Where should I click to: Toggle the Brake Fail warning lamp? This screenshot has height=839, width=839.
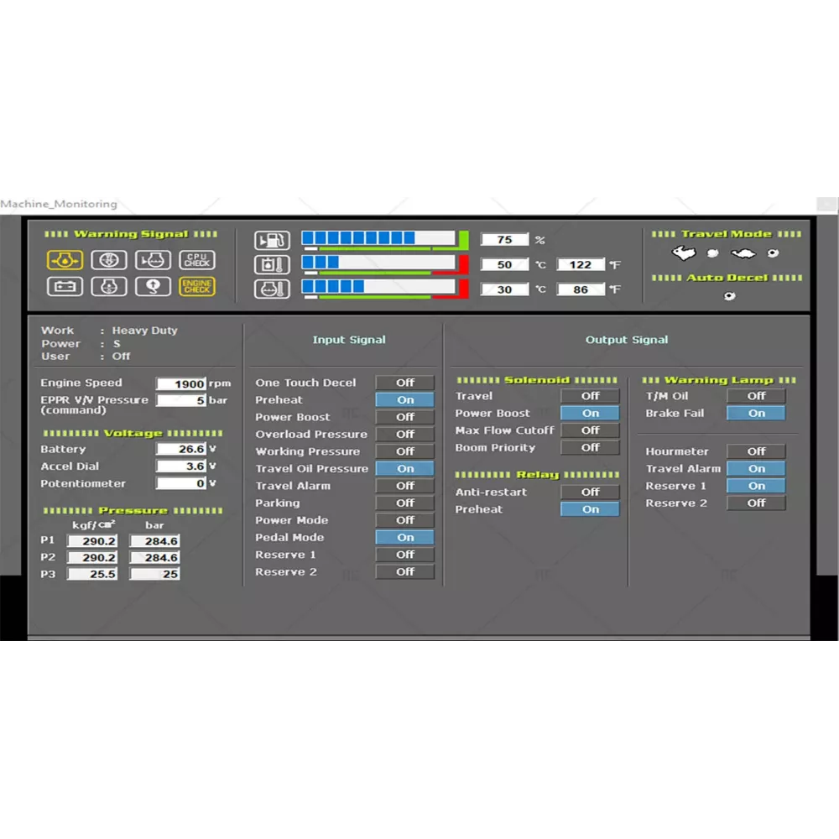tap(756, 414)
